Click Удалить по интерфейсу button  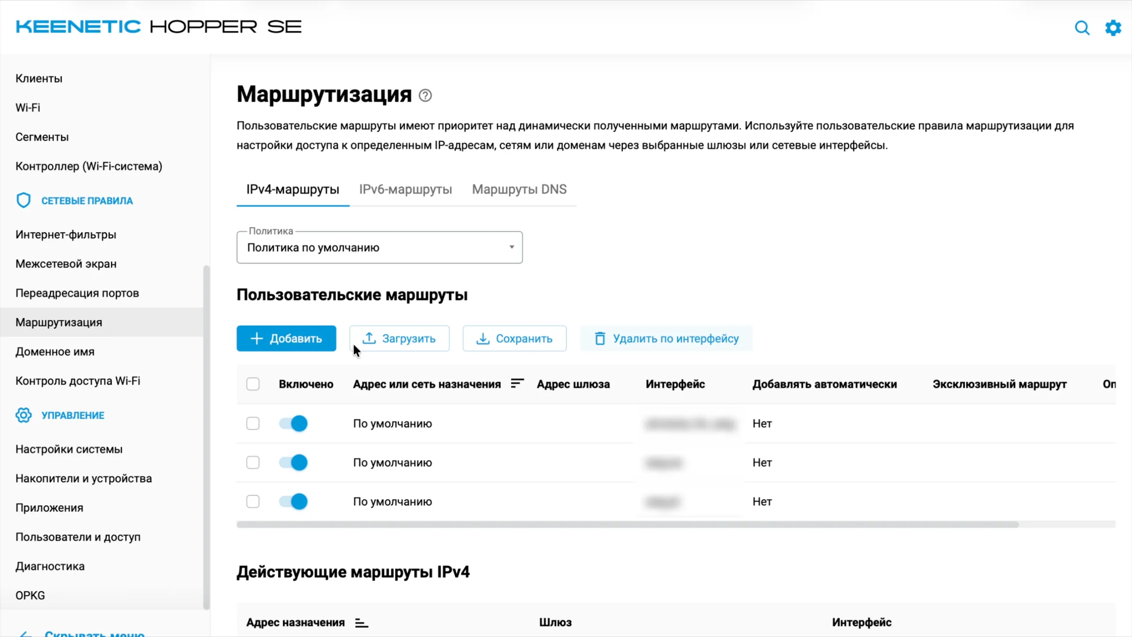point(666,338)
